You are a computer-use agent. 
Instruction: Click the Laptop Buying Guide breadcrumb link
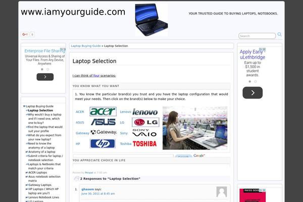86,46
